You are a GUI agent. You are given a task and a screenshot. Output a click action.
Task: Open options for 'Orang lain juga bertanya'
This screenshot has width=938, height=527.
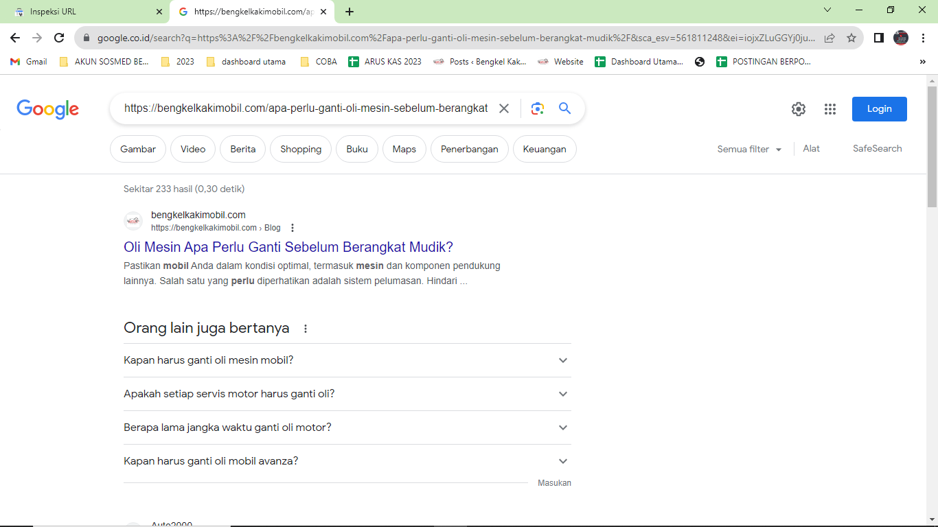(x=306, y=329)
